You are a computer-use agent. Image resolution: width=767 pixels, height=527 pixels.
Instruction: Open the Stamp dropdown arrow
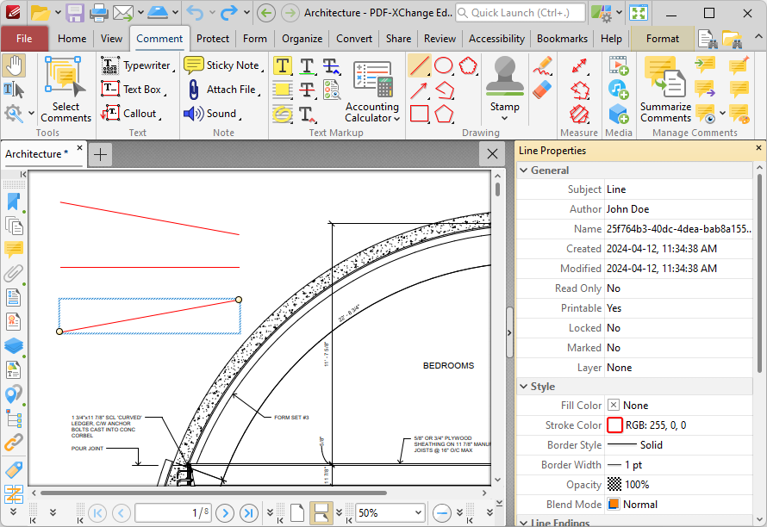(x=505, y=118)
